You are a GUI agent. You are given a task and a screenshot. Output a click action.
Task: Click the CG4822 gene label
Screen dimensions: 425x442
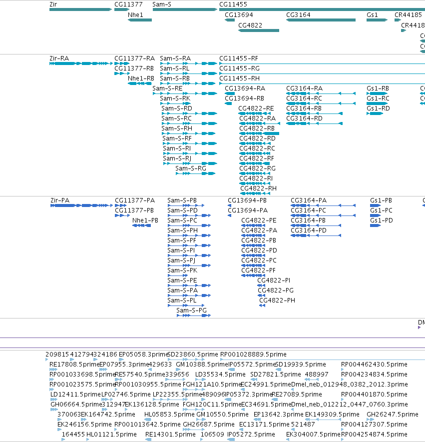point(250,25)
